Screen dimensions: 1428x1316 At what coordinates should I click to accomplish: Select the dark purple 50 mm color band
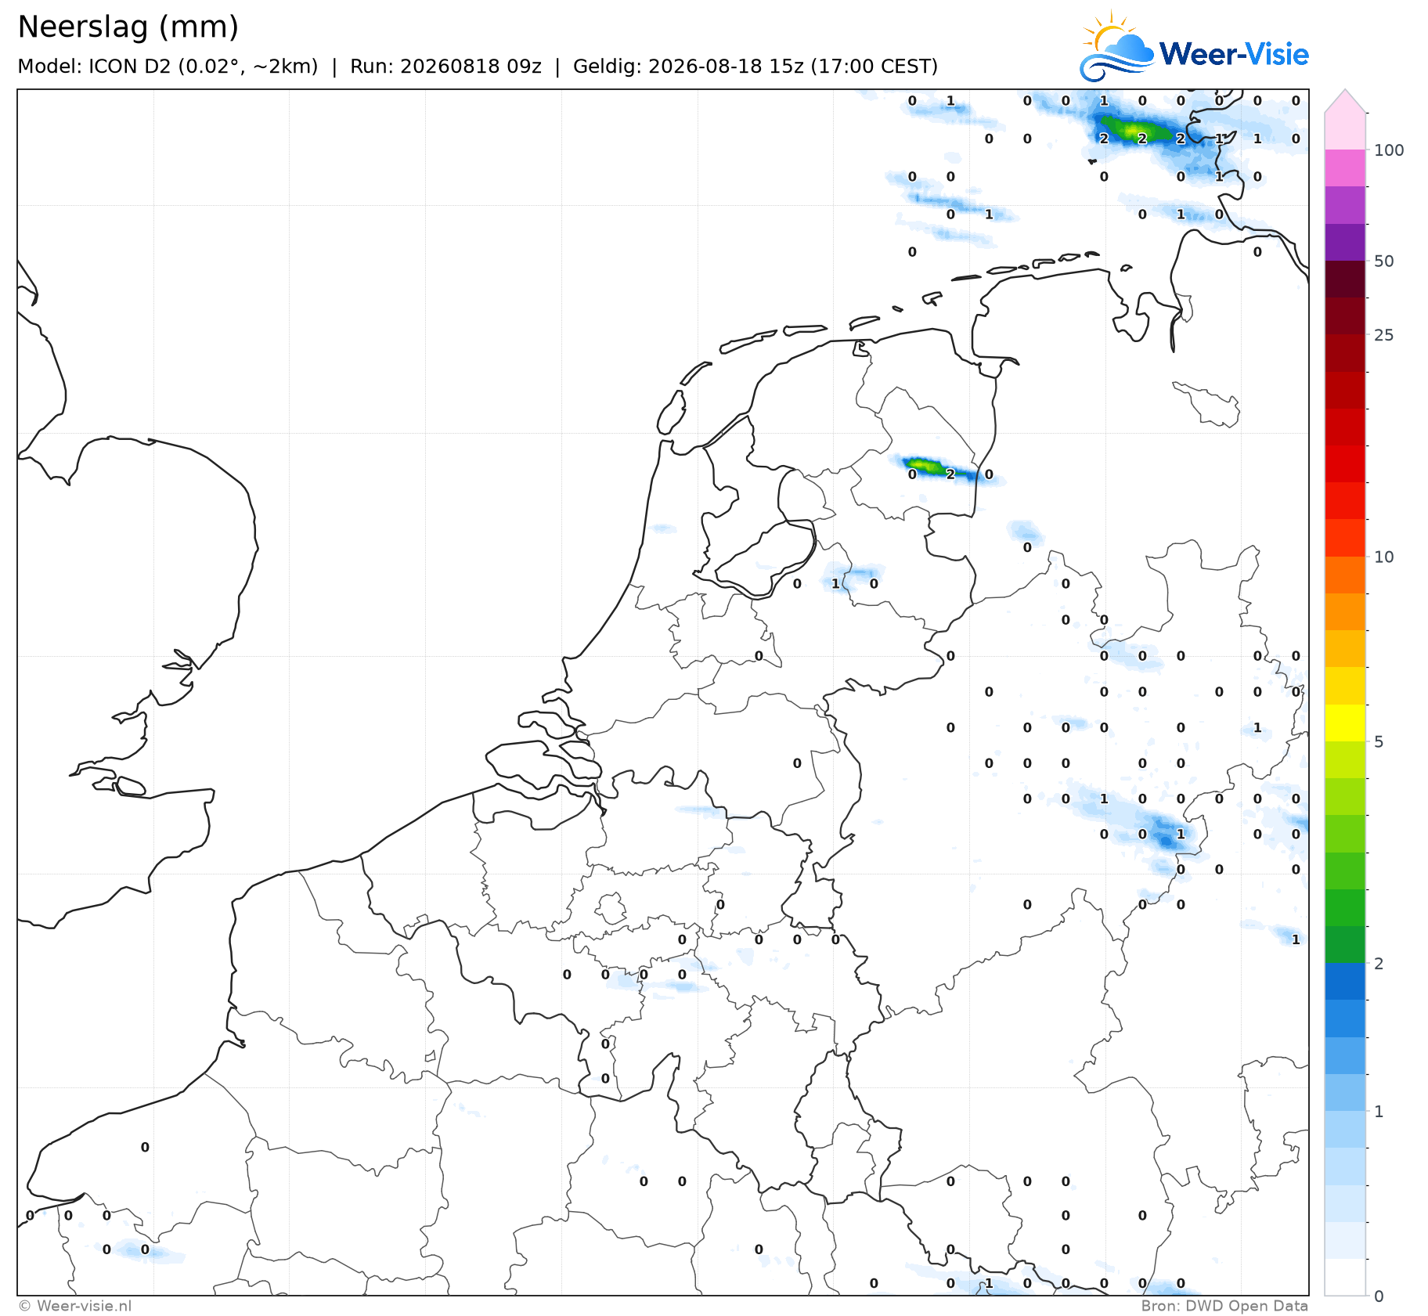click(1345, 243)
